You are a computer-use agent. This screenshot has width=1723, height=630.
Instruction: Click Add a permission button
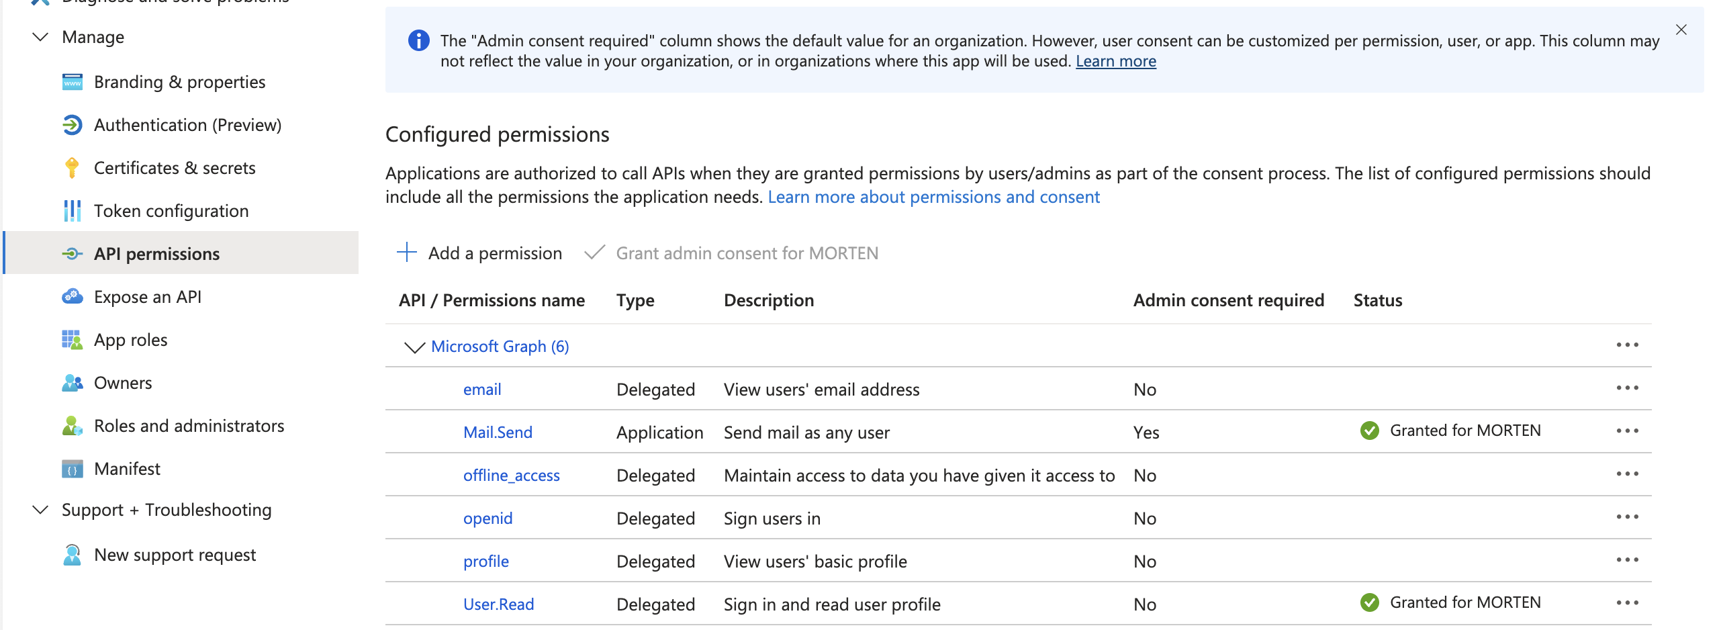pos(479,253)
